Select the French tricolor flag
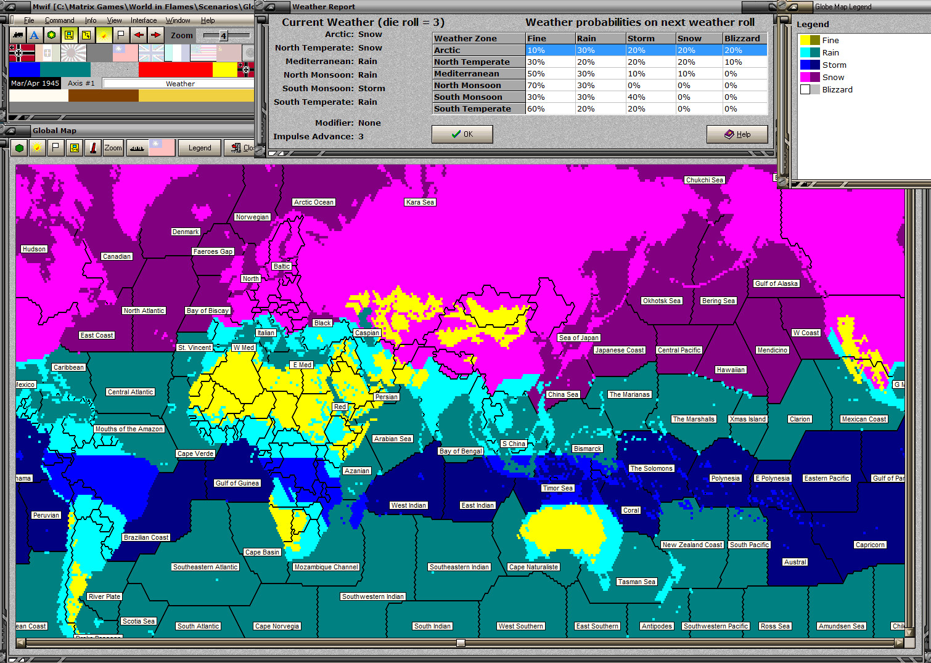The height and width of the screenshot is (663, 931). (x=177, y=53)
